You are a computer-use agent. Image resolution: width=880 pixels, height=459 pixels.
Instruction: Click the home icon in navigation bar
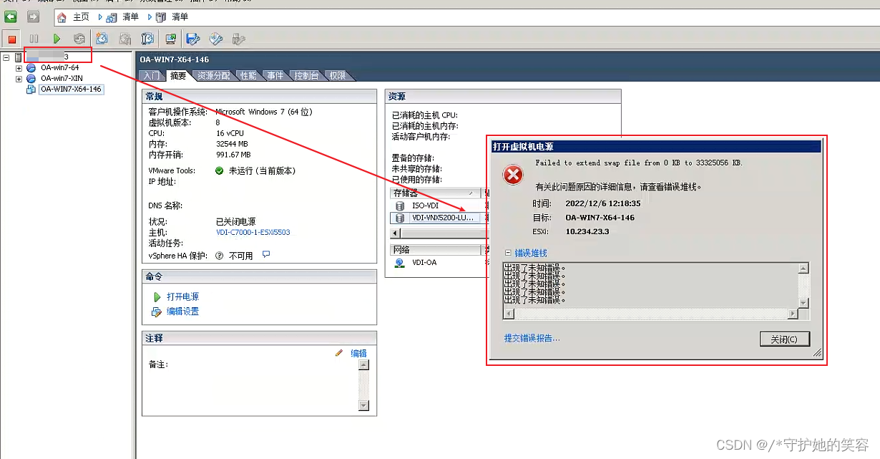[x=62, y=16]
